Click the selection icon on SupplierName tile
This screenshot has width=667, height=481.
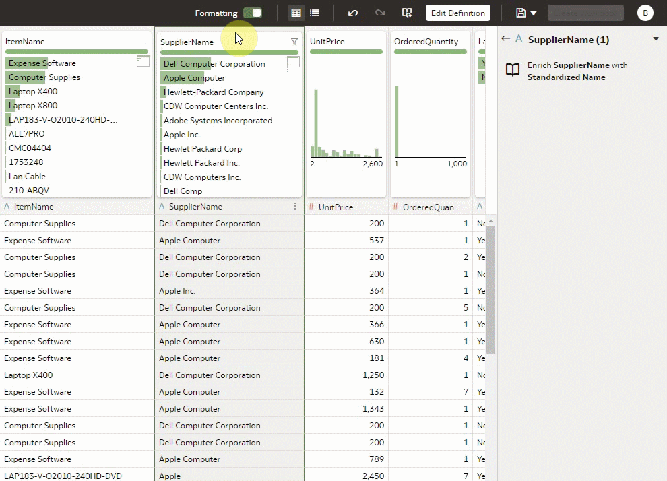pos(293,60)
